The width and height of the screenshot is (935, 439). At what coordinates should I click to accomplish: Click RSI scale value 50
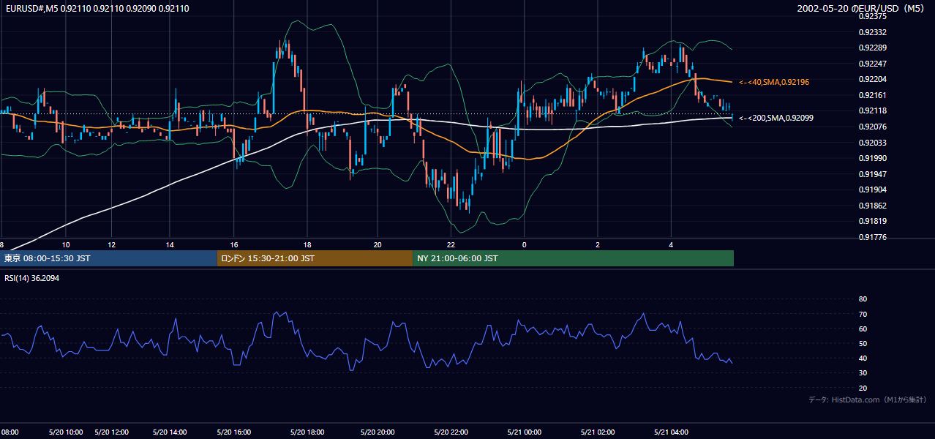pyautogui.click(x=863, y=343)
